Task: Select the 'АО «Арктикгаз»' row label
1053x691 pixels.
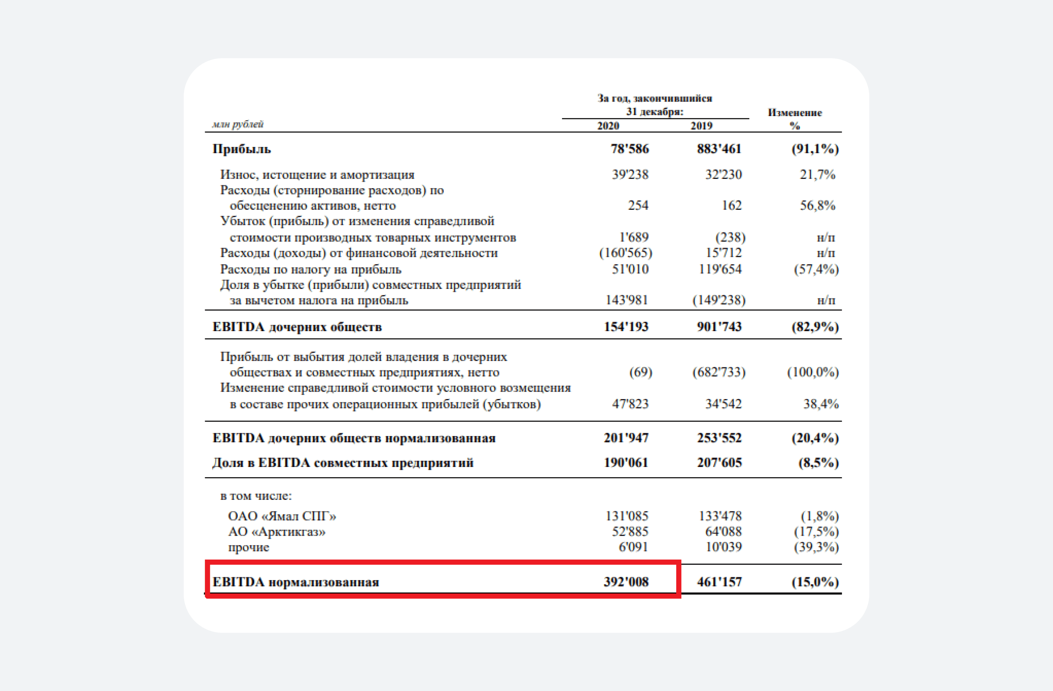Action: tap(277, 532)
